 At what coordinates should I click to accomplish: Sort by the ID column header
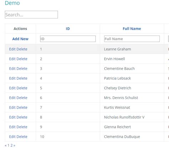click(68, 29)
